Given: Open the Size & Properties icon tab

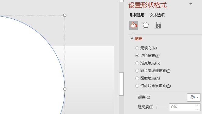Looking at the screenshot, I should [158, 25].
